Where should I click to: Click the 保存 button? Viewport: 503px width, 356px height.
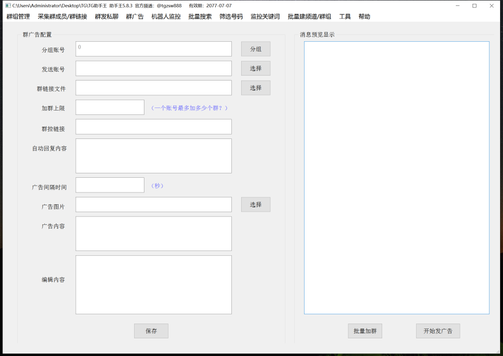151,331
